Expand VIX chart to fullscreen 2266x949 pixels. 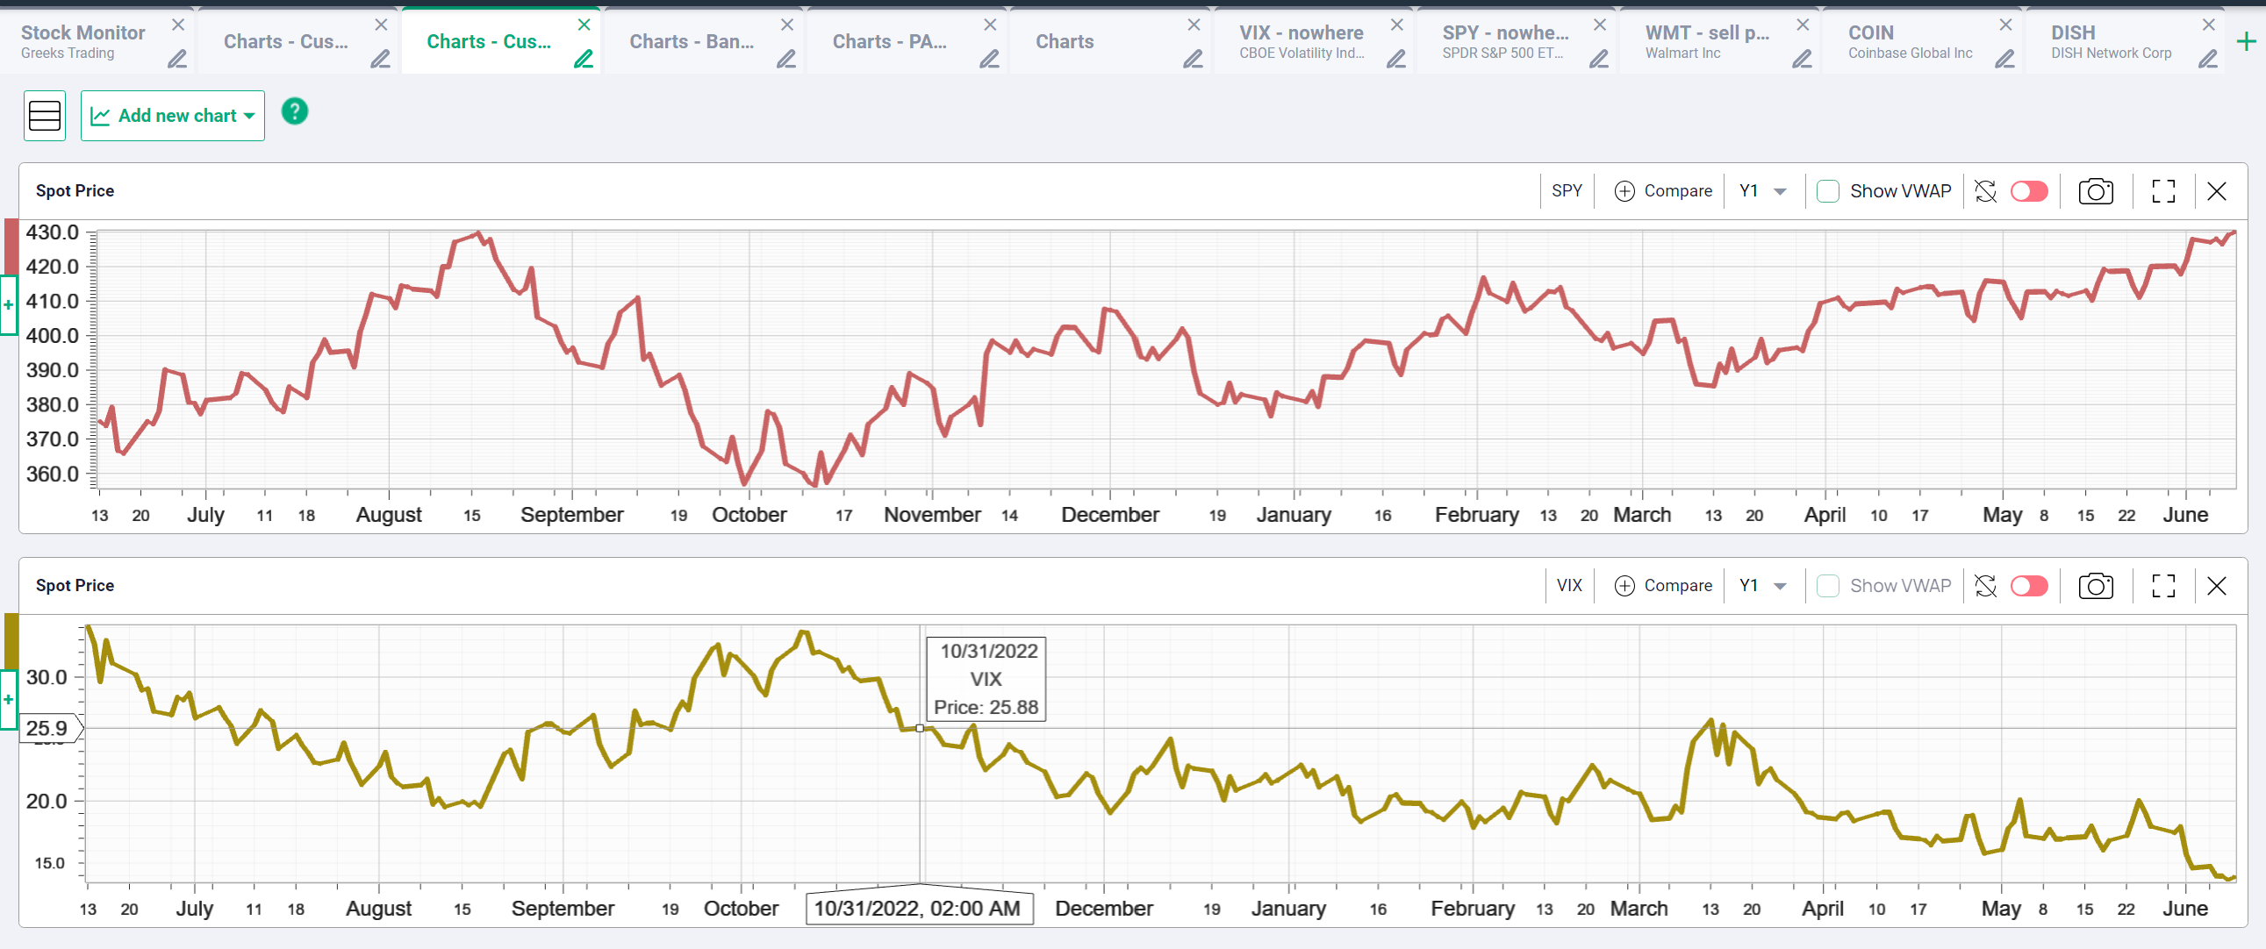coord(2164,586)
